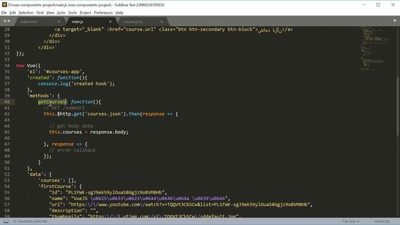The image size is (400, 225).
Task: Click line number 52 in gutter
Action: (7, 174)
